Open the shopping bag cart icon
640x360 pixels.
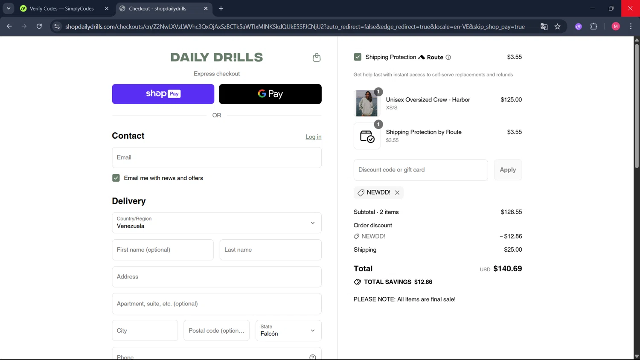317,57
